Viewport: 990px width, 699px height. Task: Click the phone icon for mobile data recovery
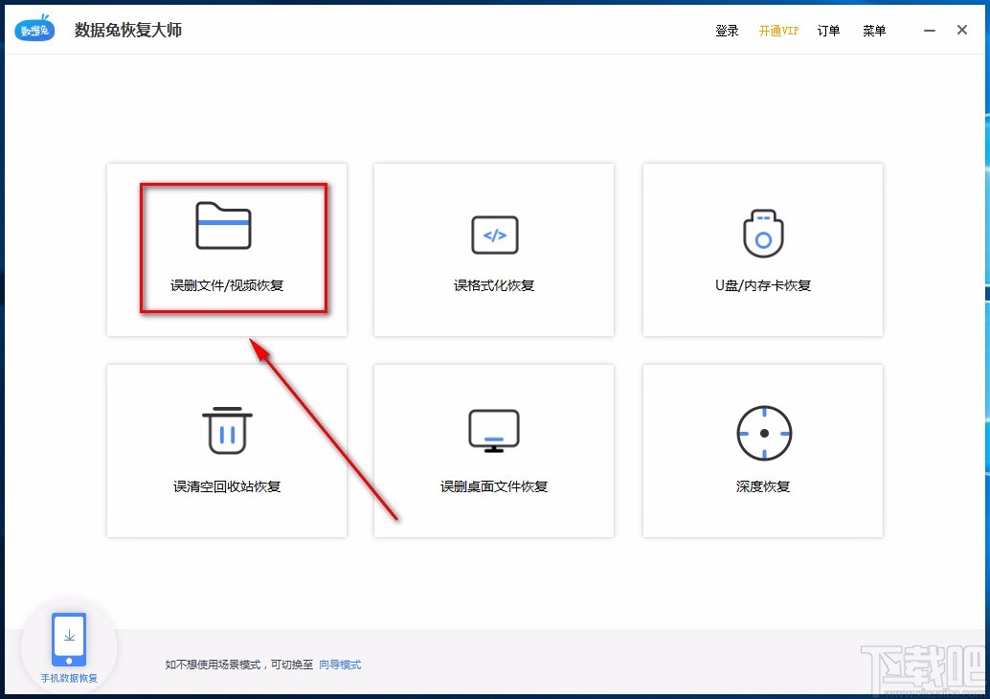tap(69, 639)
